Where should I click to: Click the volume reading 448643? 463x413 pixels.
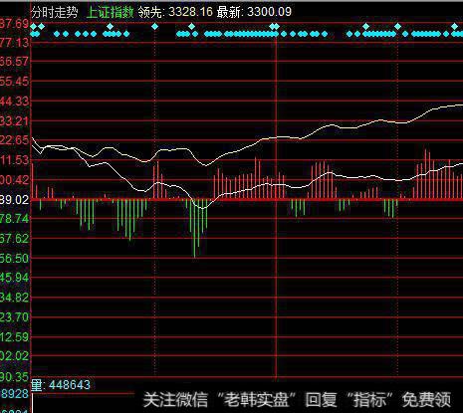(x=70, y=385)
